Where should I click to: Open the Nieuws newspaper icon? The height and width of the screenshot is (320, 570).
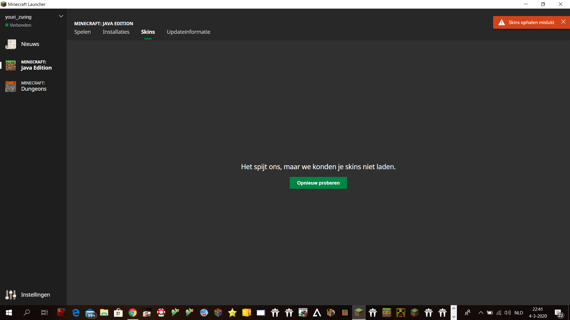11,44
